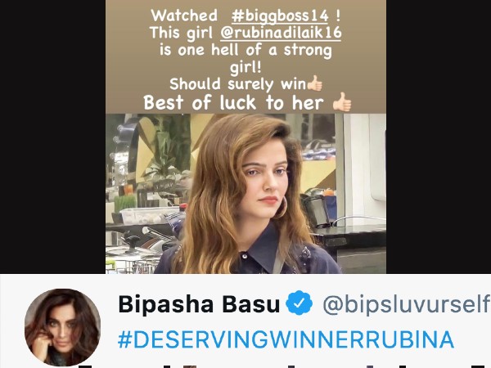Screen dimensions: 491x368
Task: Click the photo of the woman in blue shirt
Action: click(245, 193)
